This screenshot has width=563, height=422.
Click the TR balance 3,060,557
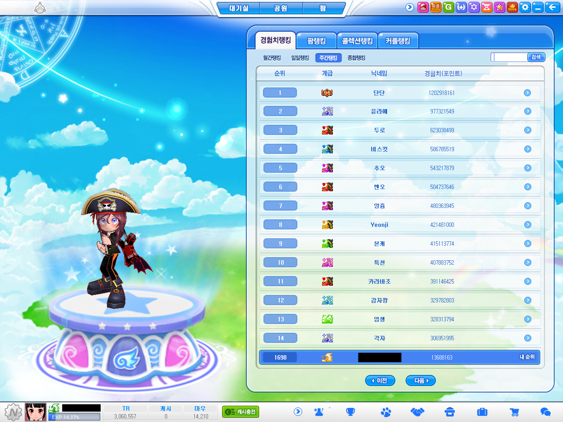click(x=125, y=416)
